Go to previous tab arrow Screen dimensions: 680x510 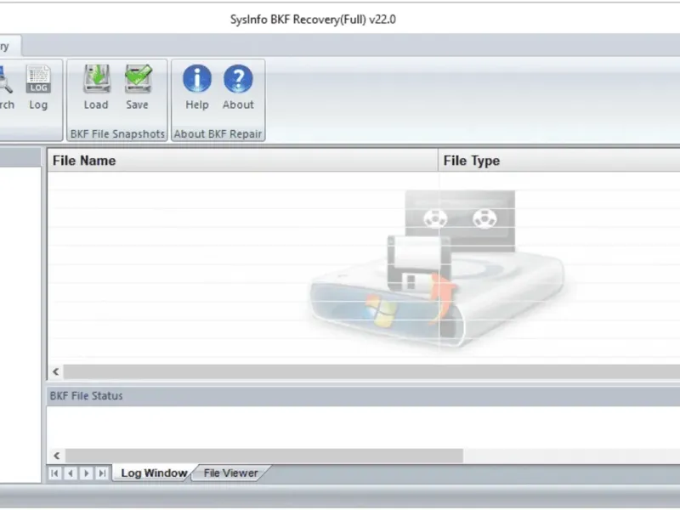[x=71, y=473]
